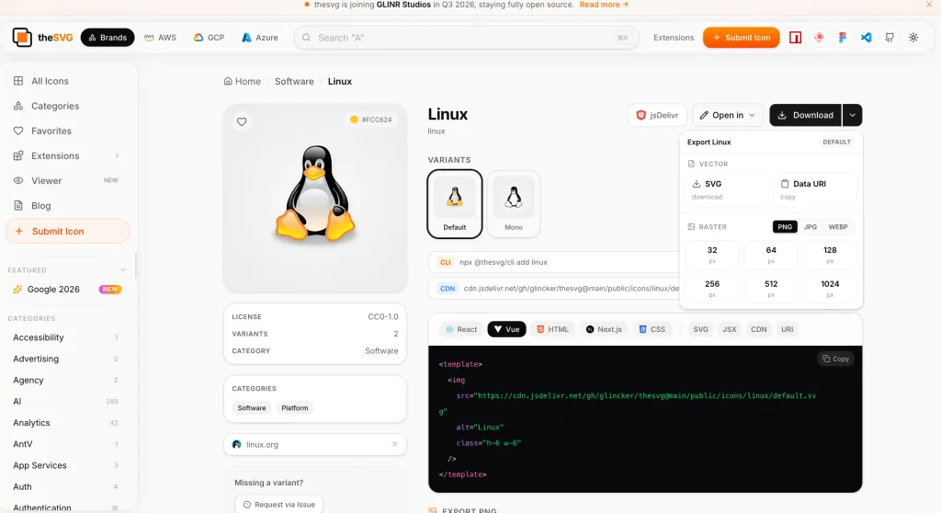Open Viewer in the sidebar

point(67,180)
